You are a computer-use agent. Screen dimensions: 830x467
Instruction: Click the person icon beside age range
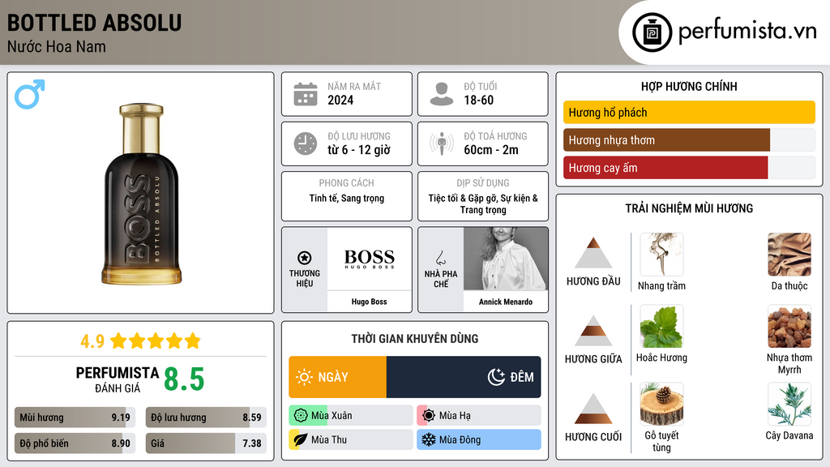coord(442,94)
